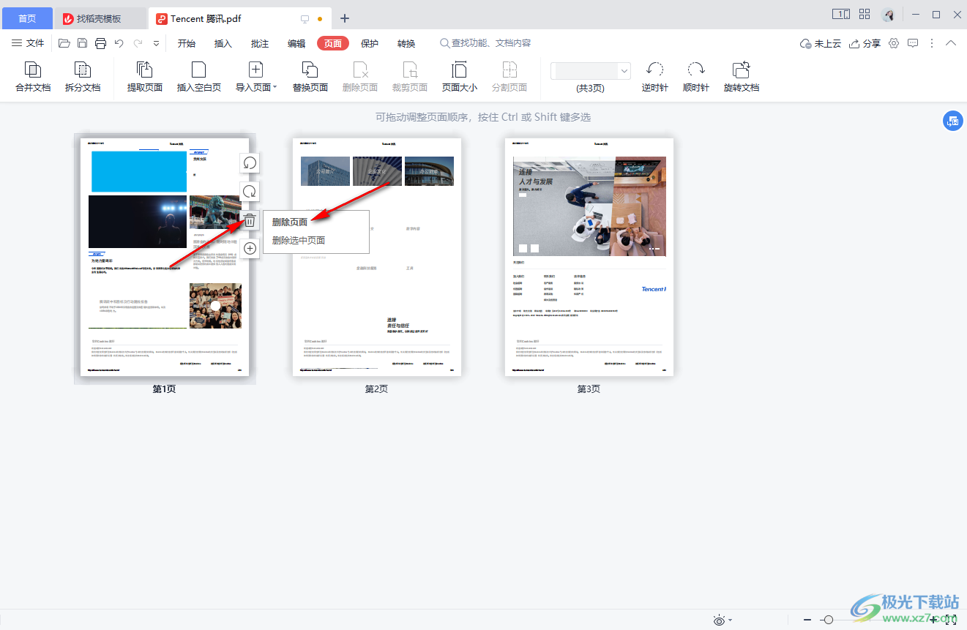Viewport: 967px width, 630px height.
Task: Select the Tencent 腾讯.pdf document tab
Action: 240,18
